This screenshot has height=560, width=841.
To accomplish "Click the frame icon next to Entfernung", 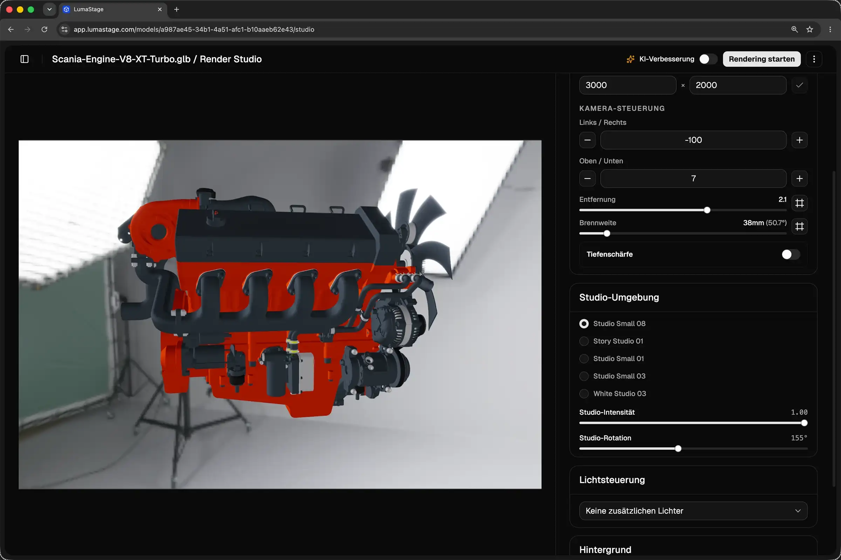I will (800, 203).
